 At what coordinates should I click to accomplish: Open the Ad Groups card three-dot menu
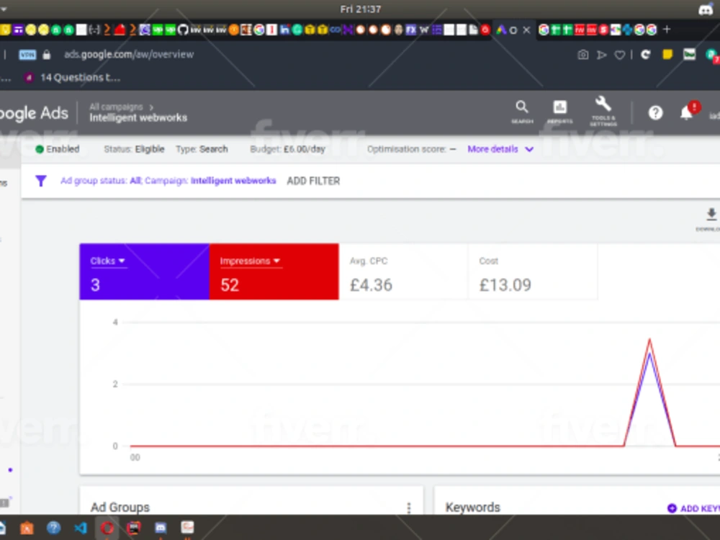pos(409,508)
